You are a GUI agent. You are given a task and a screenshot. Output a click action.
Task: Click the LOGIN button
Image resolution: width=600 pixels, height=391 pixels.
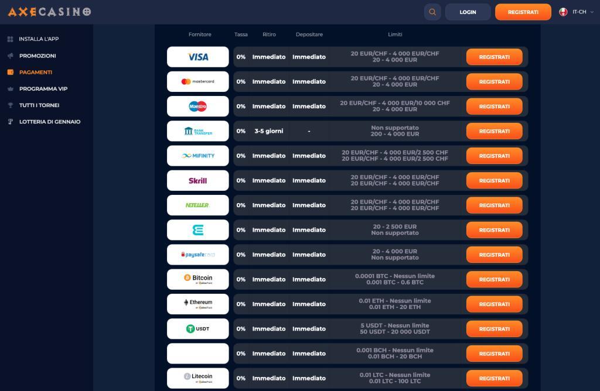click(468, 12)
